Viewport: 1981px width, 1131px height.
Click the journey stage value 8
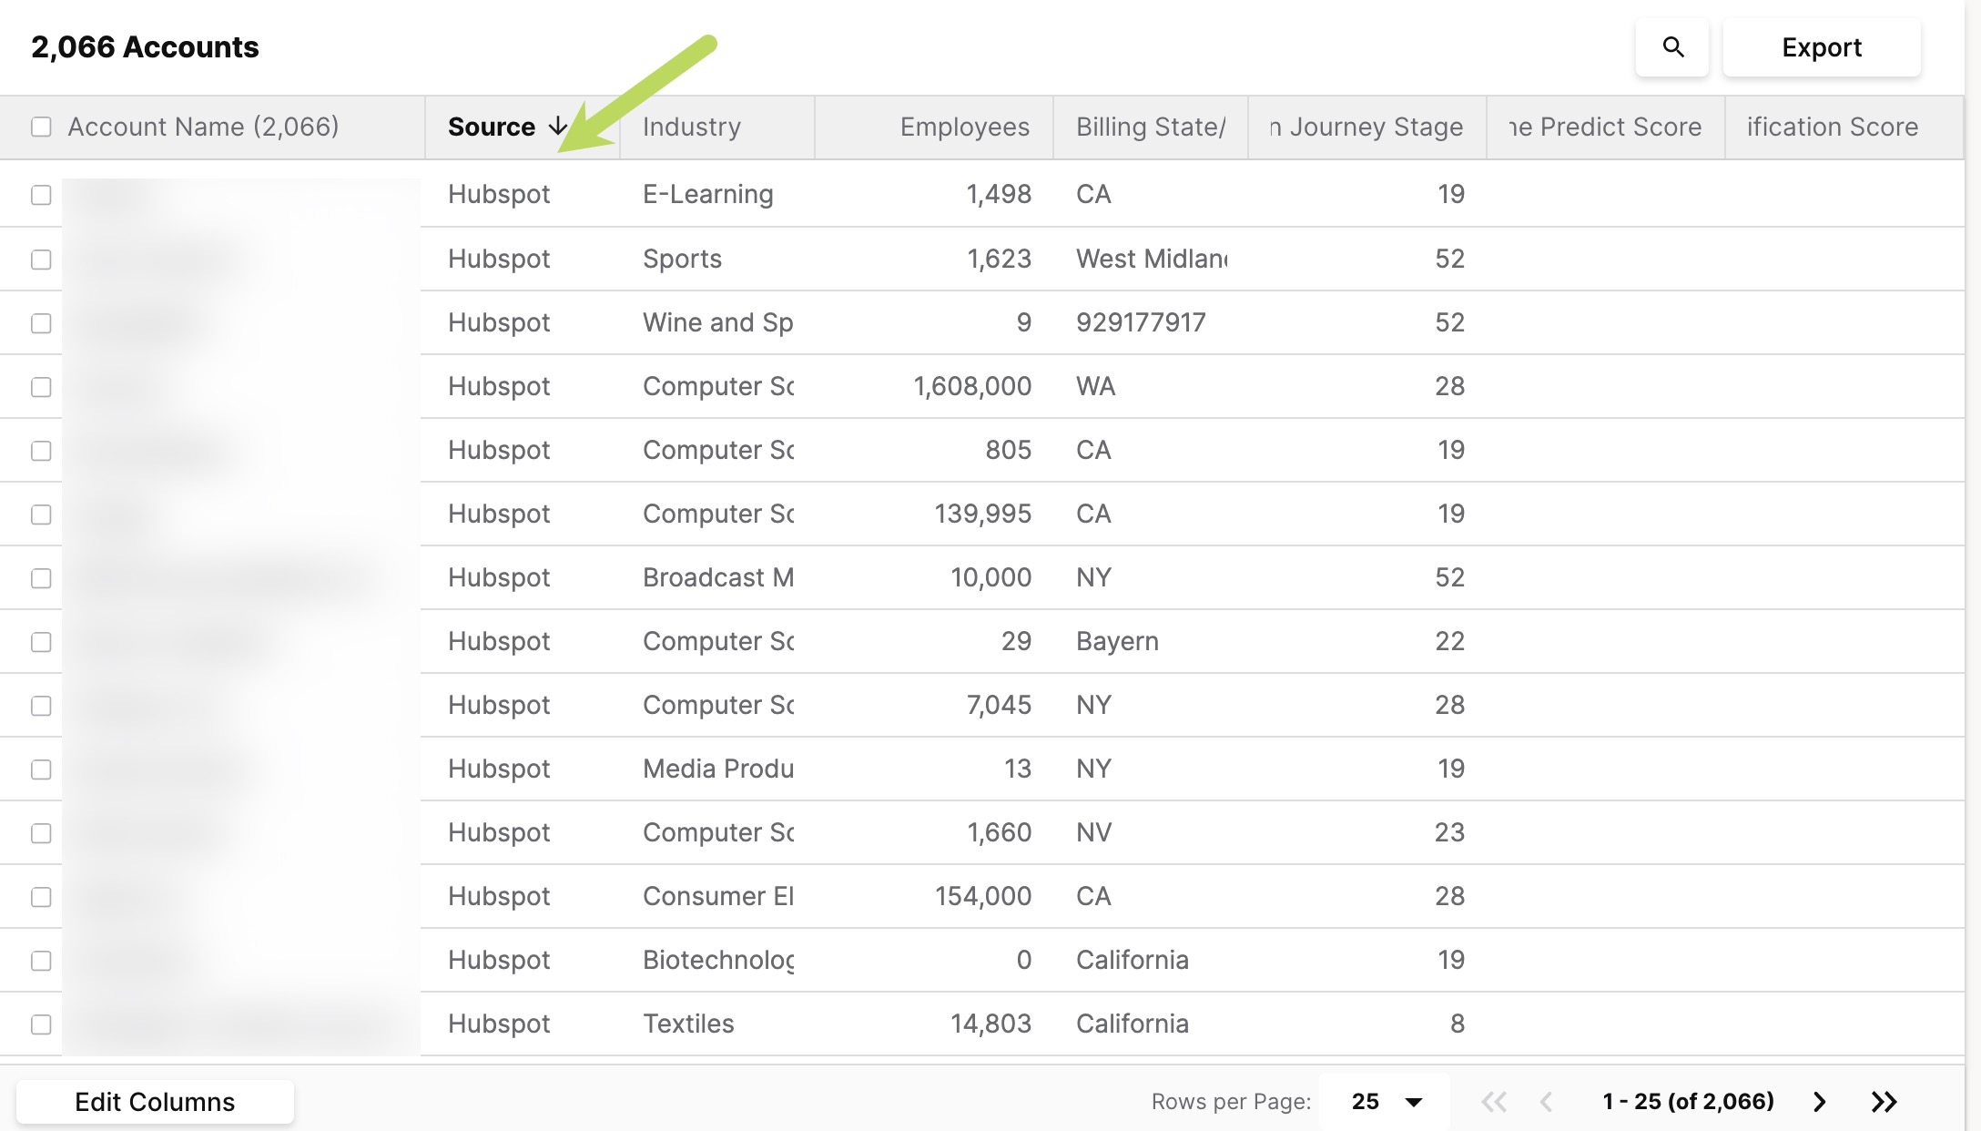tap(1458, 1024)
